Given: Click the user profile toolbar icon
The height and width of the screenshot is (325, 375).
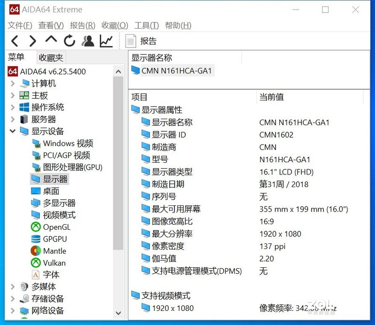Looking at the screenshot, I should coord(88,41).
